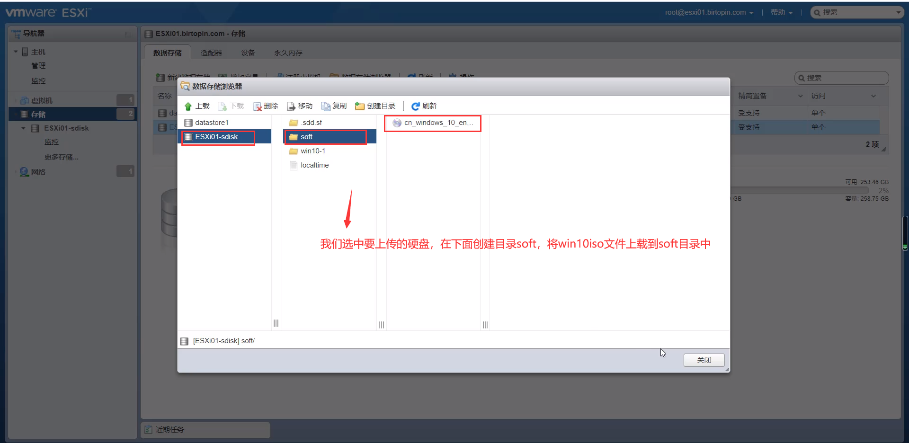Click the network (网络) globe icon
909x443 pixels.
coord(24,172)
